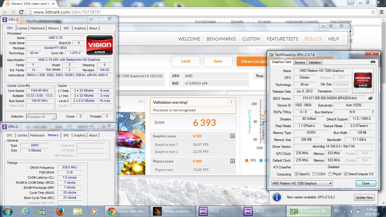Image resolution: width=386 pixels, height=217 pixels.
Task: Open Windows Start menu
Action: (x=7, y=211)
